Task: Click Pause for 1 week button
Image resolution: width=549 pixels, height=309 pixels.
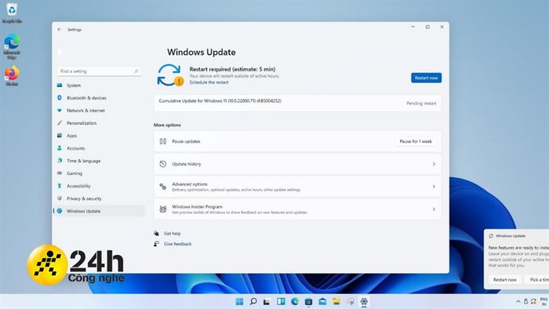Action: (x=416, y=141)
